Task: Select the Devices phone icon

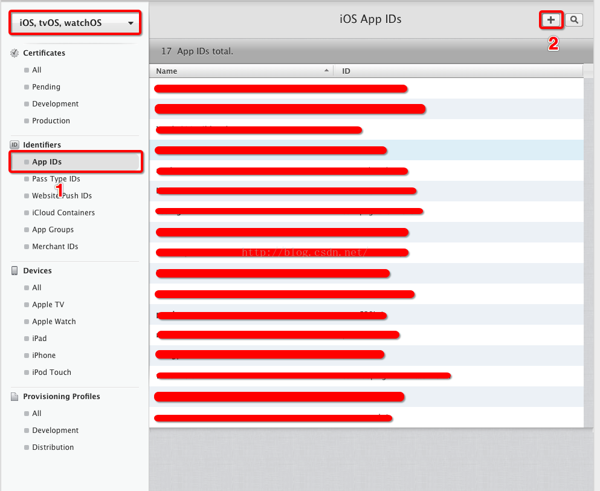Action: coord(15,270)
